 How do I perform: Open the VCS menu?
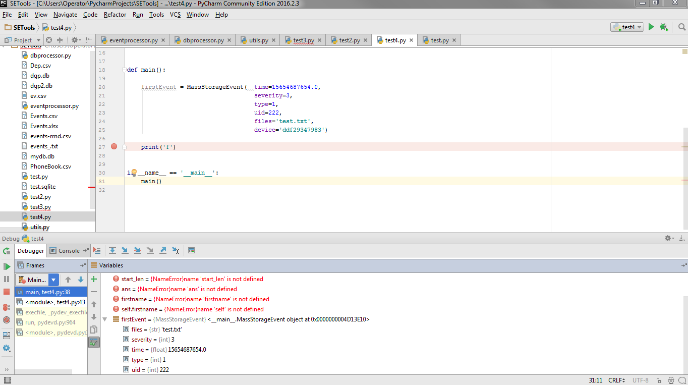tap(175, 15)
